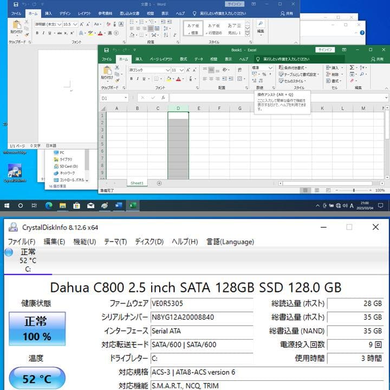This screenshot has width=390, height=390.
Task: Apply the red font color in Excel
Action: [178, 79]
